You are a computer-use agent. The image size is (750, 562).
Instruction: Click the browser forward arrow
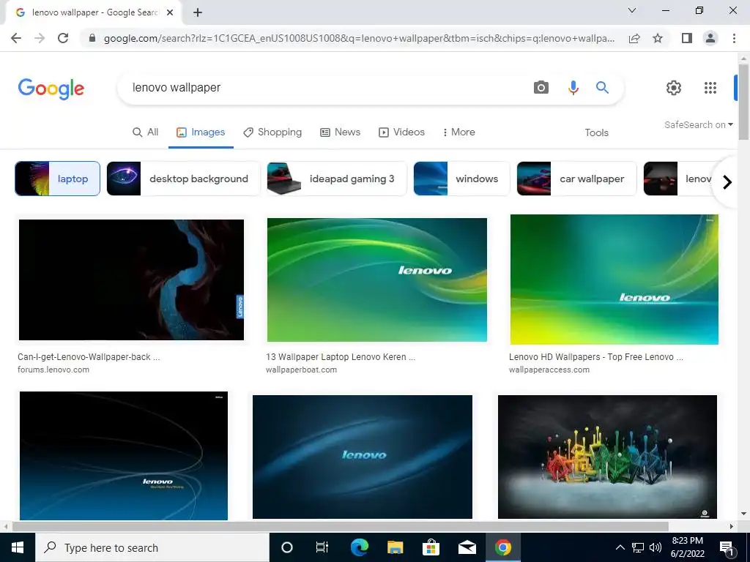40,38
